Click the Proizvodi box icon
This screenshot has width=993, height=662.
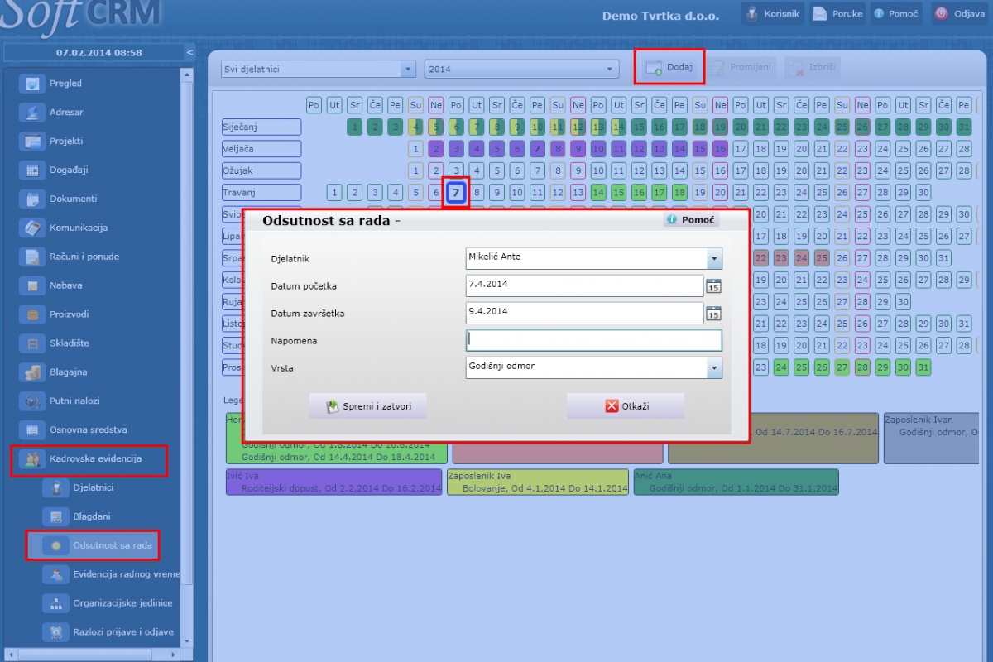click(x=32, y=314)
